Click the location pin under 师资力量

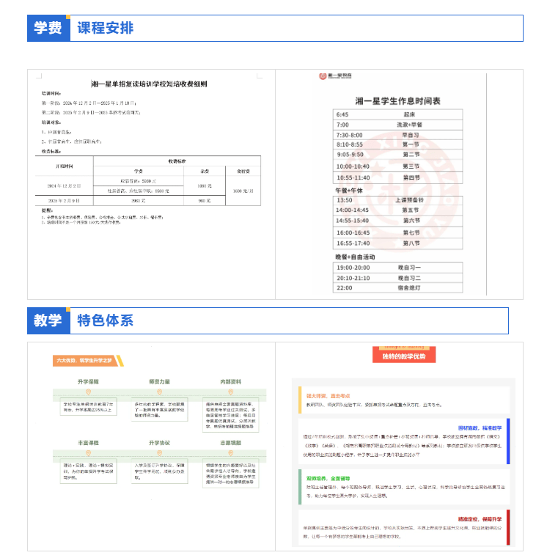coord(159,392)
